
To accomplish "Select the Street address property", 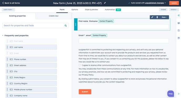I will point(31,65).
